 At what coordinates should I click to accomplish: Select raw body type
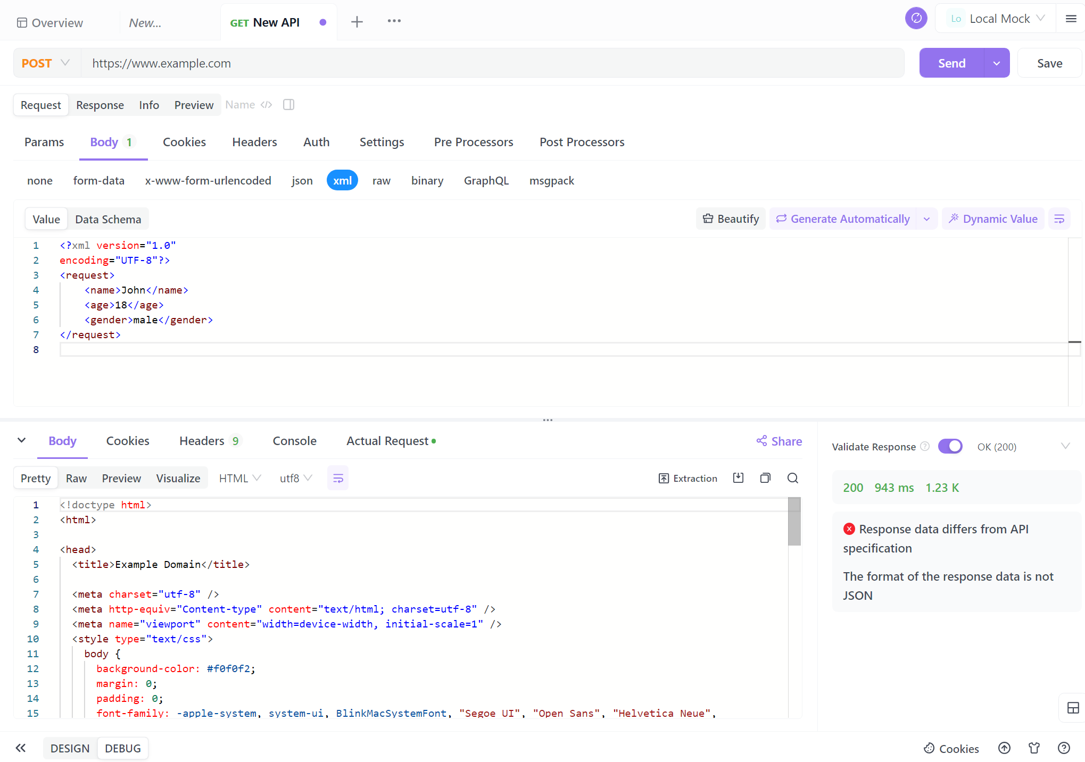click(x=381, y=181)
